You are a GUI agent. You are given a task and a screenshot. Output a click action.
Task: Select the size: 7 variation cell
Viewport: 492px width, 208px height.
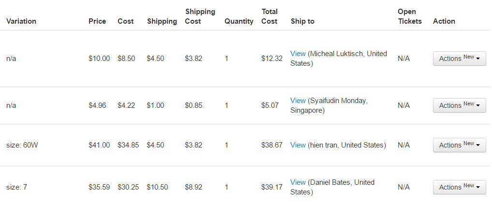coord(16,187)
